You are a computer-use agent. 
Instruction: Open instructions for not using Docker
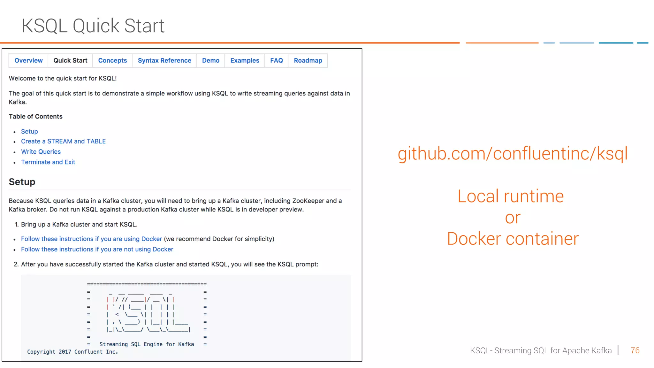tap(97, 249)
